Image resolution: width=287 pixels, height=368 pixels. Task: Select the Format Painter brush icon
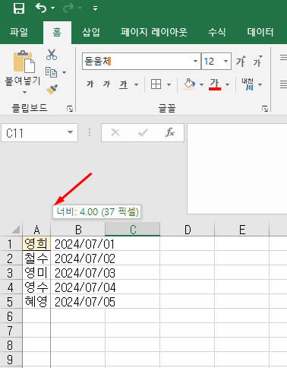point(52,89)
